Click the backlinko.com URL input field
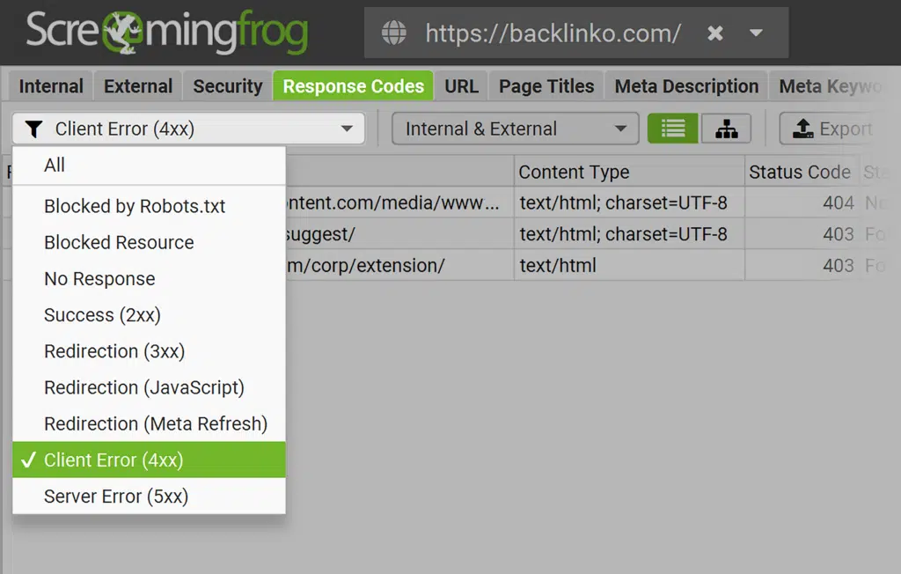 [553, 33]
